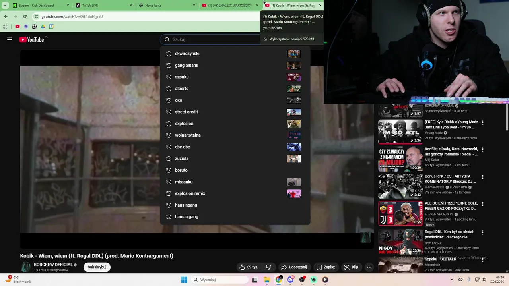Open the YouTube hamburger guide menu

[10, 39]
